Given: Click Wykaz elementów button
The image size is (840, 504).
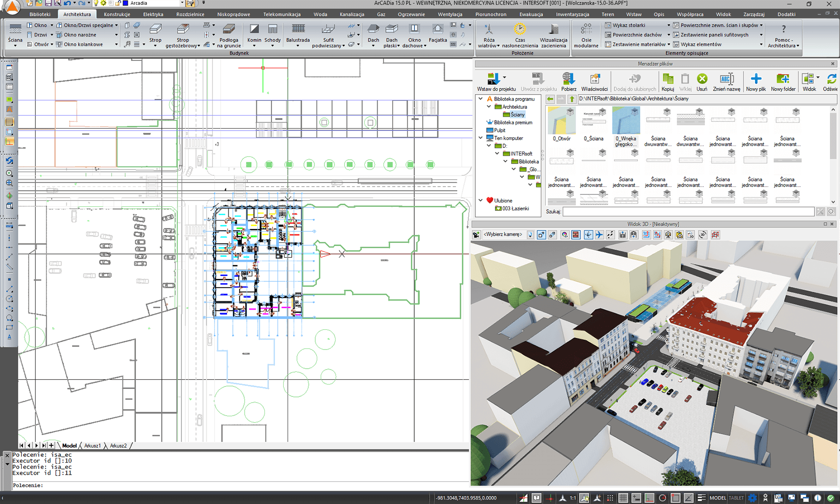Looking at the screenshot, I should 697,45.
